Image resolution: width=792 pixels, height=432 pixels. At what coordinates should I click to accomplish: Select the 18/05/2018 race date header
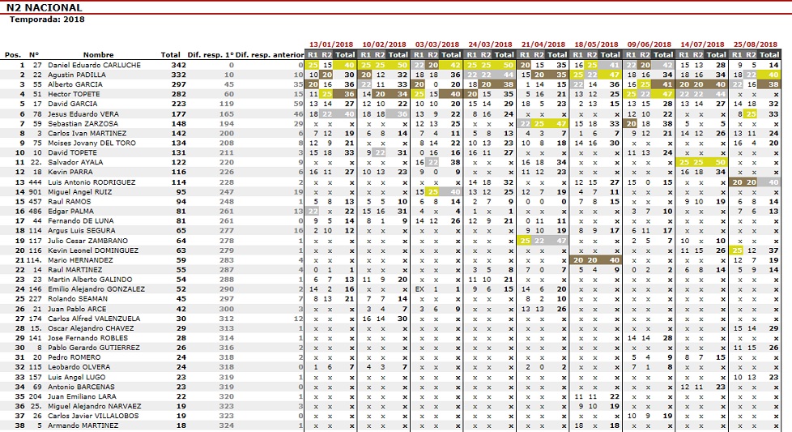coord(596,45)
